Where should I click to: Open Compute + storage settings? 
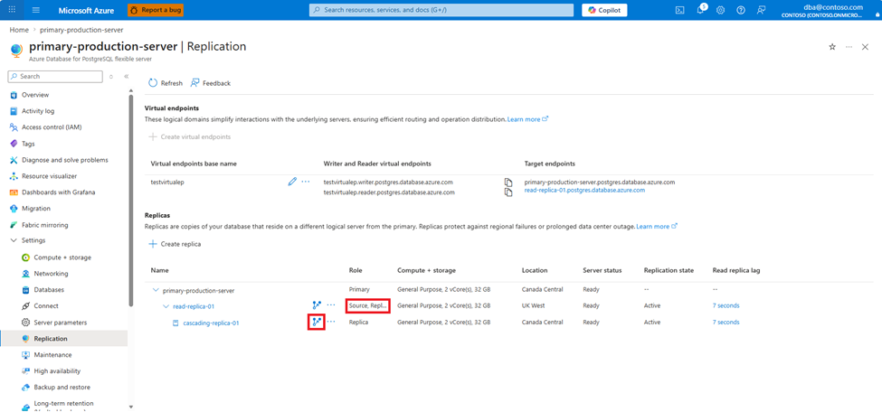pos(63,257)
